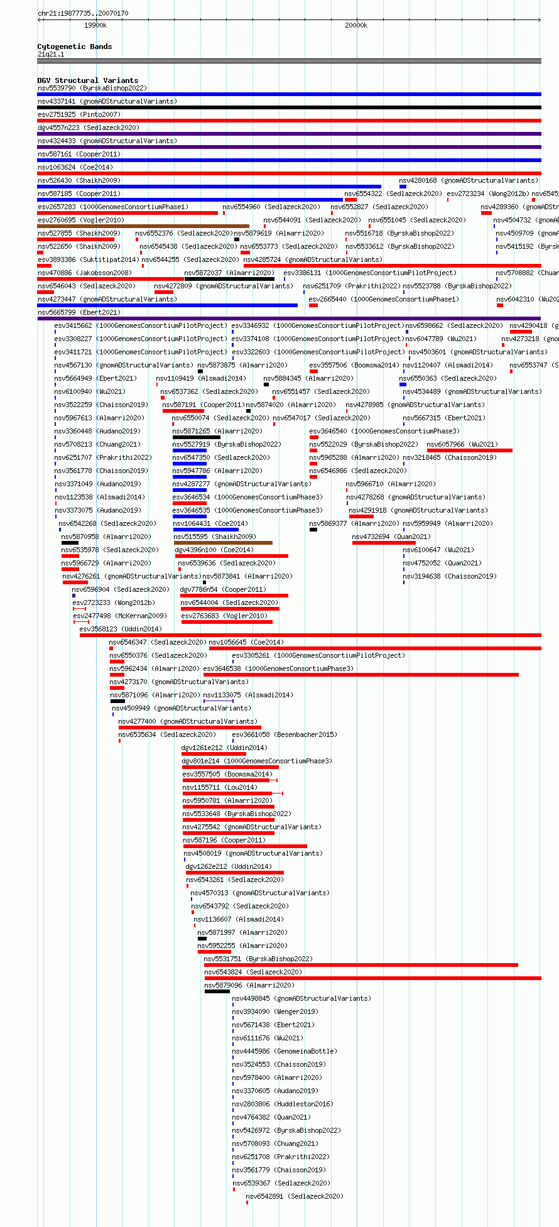The image size is (559, 1227).
Task: Click nsv3934090 (Wenger2019) label
Action: (275, 1012)
